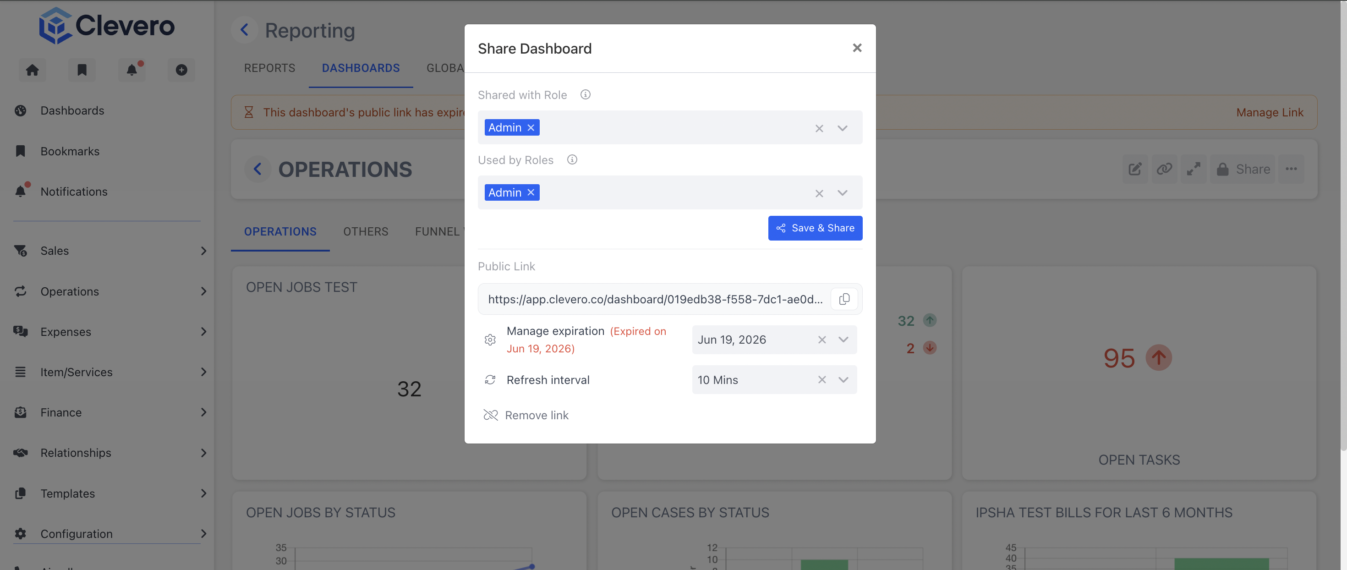The height and width of the screenshot is (570, 1347).
Task: Copy the public link with the copy icon
Action: (844, 299)
